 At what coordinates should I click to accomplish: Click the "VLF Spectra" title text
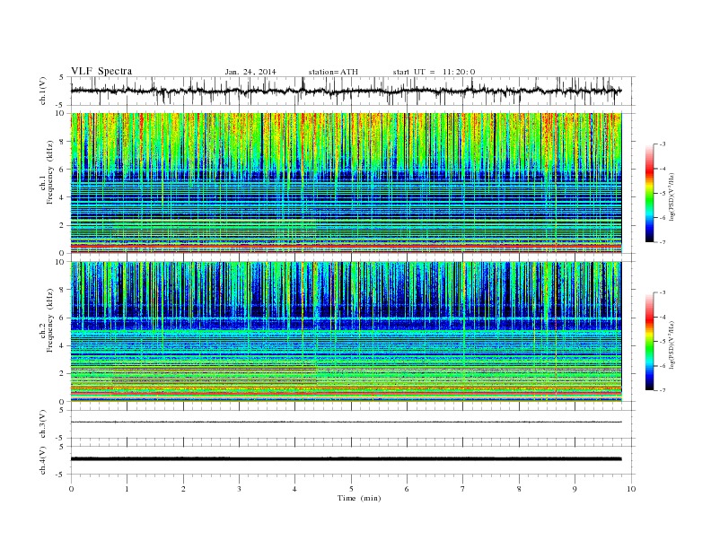point(101,71)
